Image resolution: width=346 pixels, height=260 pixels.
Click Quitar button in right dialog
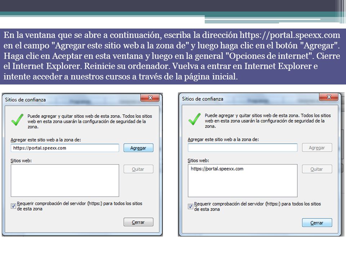click(317, 169)
